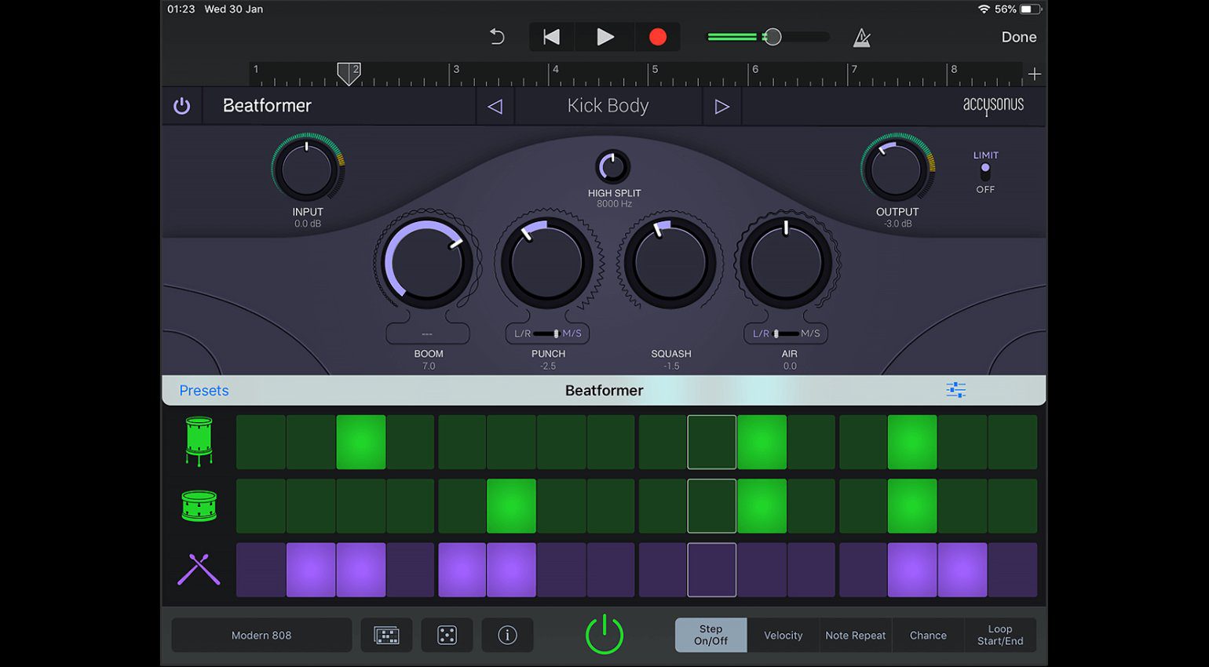Open the pattern grid icon
Viewport: 1209px width, 667px height.
[x=387, y=636]
